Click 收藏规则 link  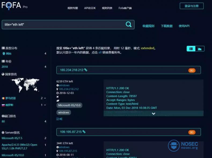[x=148, y=26]
